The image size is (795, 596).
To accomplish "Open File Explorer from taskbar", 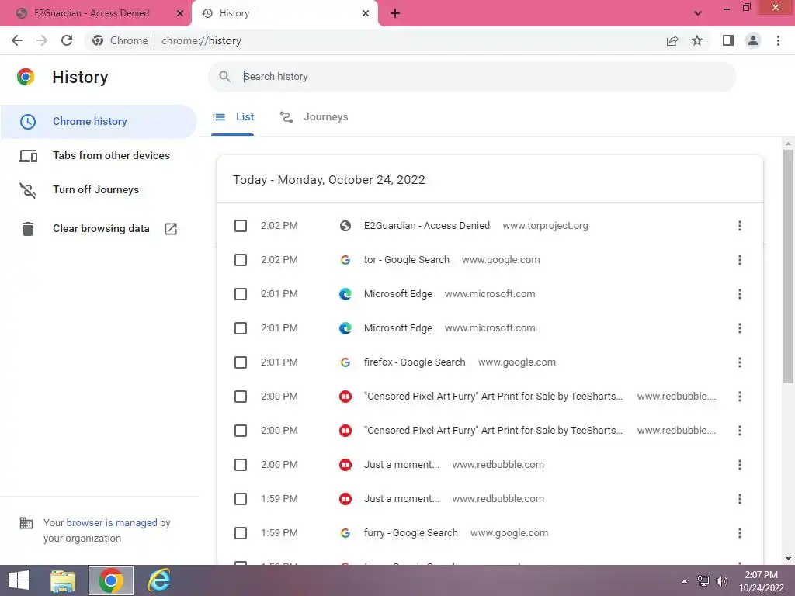I will tap(63, 580).
